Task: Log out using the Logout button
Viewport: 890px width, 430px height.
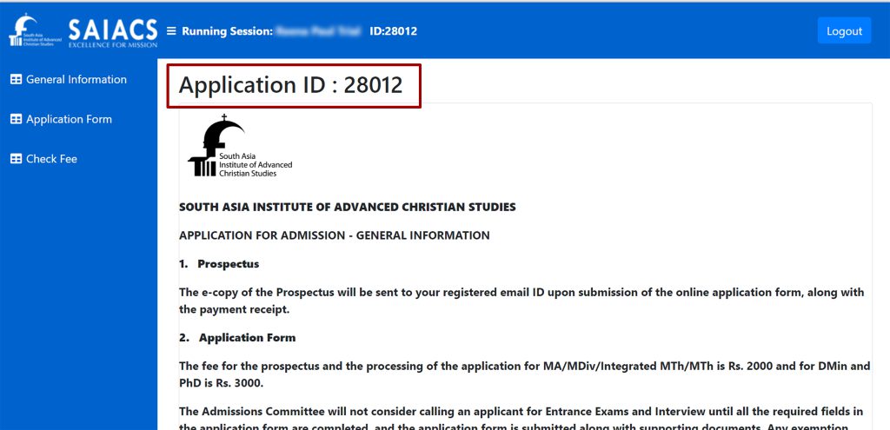Action: (844, 30)
